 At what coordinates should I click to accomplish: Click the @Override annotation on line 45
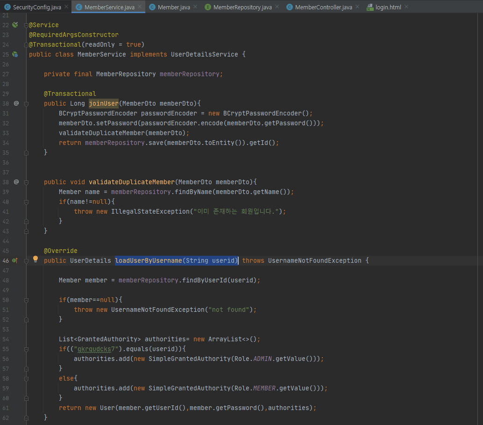click(60, 251)
